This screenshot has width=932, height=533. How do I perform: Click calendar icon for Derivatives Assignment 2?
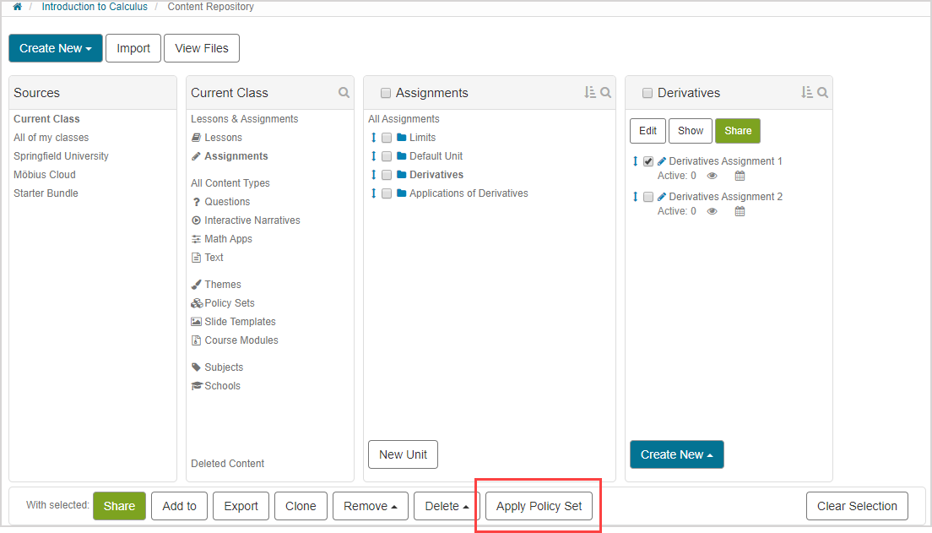pyautogui.click(x=740, y=212)
